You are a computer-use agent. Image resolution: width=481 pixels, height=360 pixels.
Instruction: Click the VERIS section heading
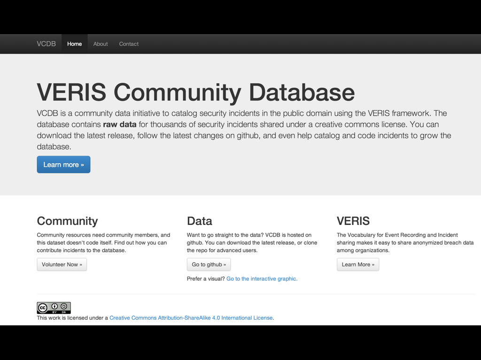(x=353, y=221)
